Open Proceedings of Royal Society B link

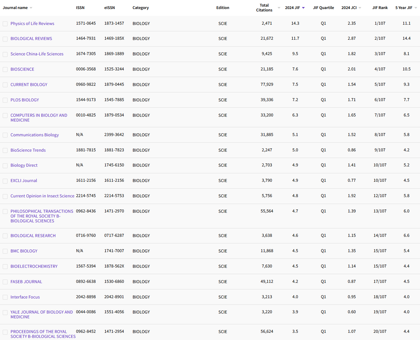coord(43,334)
